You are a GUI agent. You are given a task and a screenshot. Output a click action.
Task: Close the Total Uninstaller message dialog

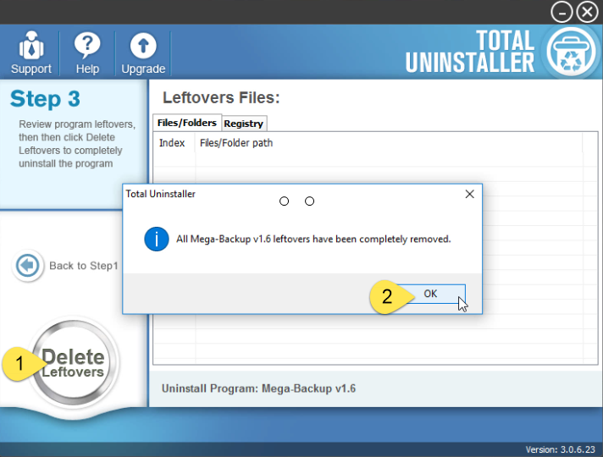(469, 194)
